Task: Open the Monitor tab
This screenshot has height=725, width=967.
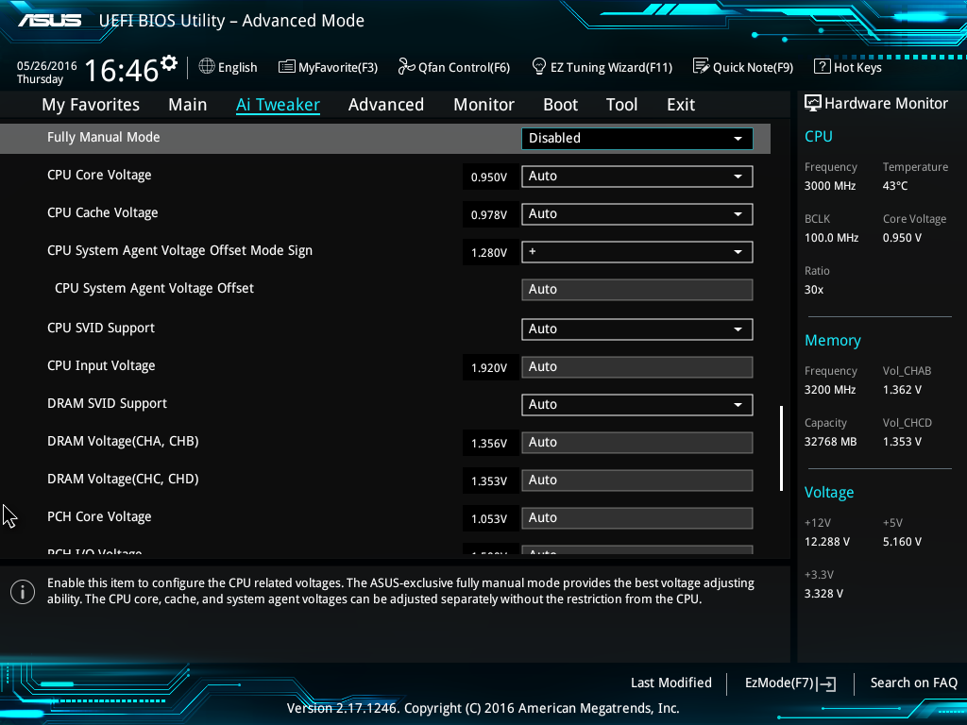Action: click(484, 105)
